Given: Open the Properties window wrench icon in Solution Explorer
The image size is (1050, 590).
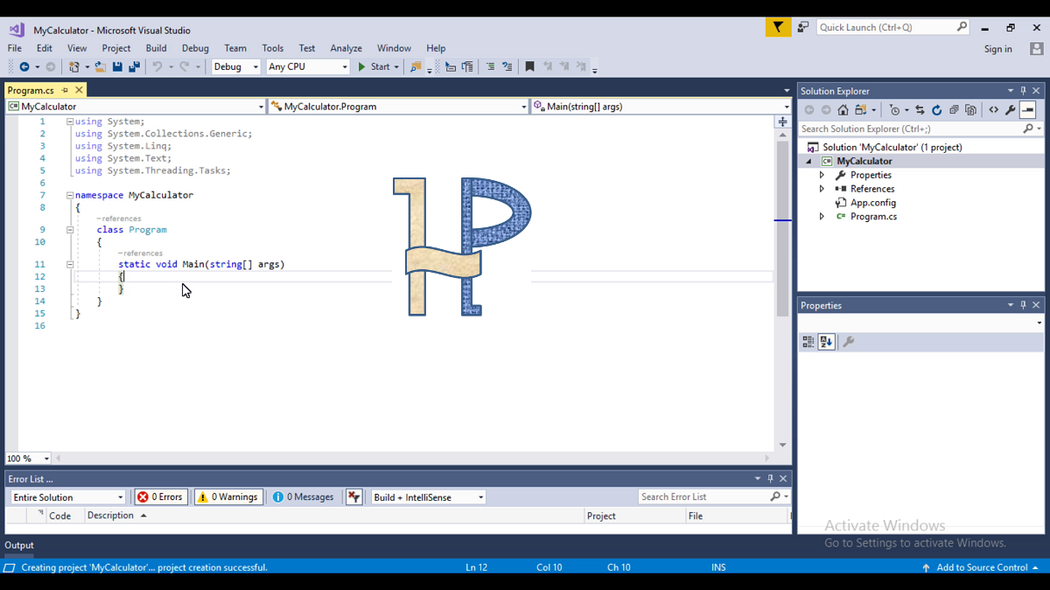Looking at the screenshot, I should coord(1010,109).
